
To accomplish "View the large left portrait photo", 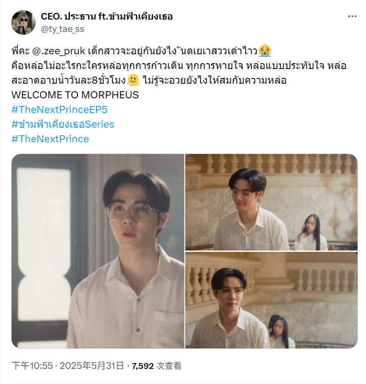I will (98, 251).
